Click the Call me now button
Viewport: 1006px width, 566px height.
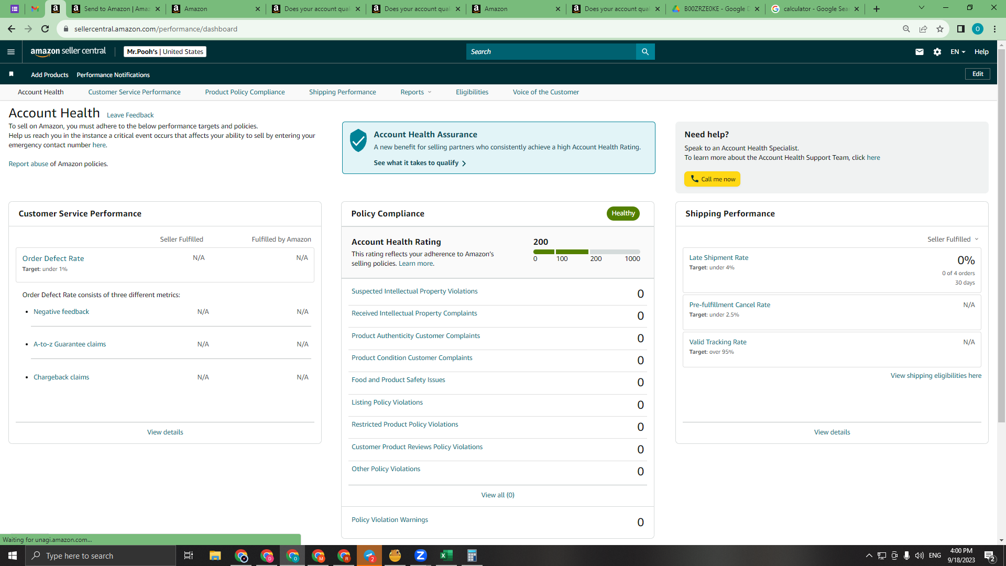712,179
